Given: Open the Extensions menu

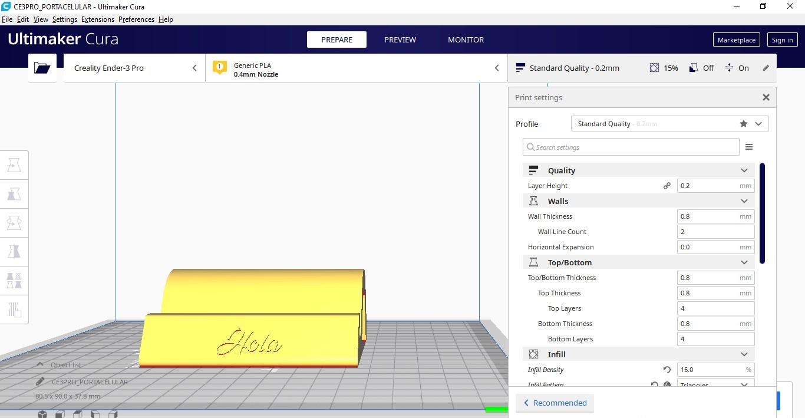Looking at the screenshot, I should [98, 19].
